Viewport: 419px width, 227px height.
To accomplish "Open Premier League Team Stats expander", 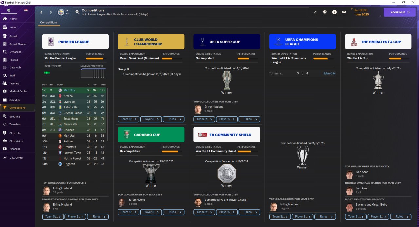I will tap(53, 217).
